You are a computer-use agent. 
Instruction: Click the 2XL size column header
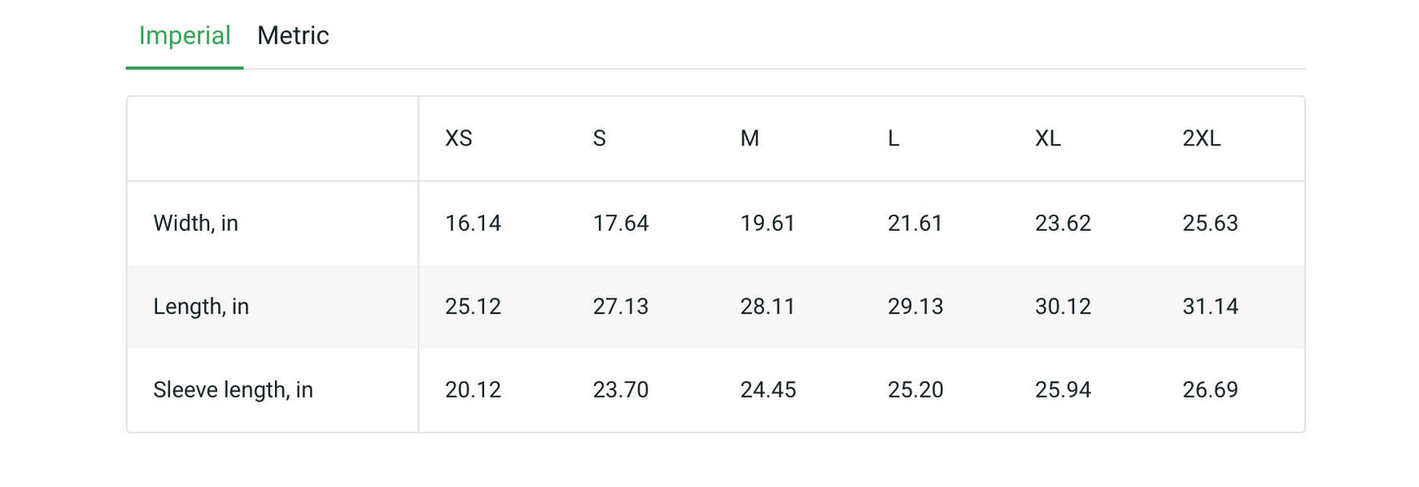pyautogui.click(x=1201, y=139)
